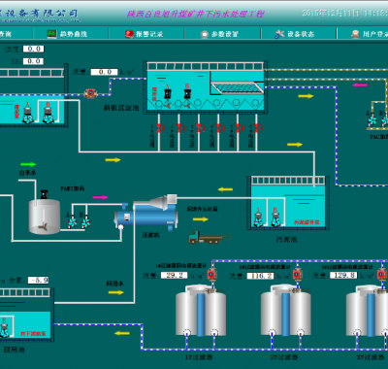The width and height of the screenshot is (388, 369).
Task: Click the 浊度 turbidity value field
Action: (34, 49)
